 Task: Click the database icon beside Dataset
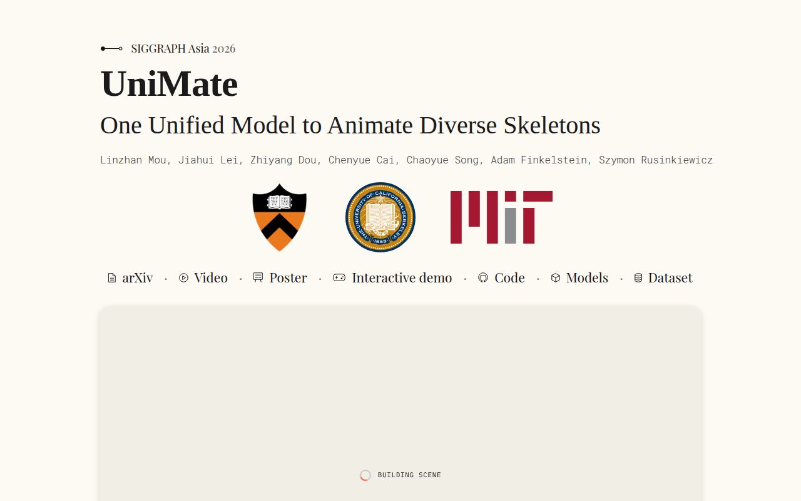(x=638, y=277)
